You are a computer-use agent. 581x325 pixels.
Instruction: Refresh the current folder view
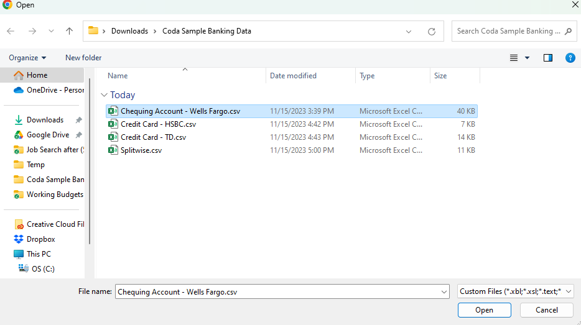coord(431,31)
